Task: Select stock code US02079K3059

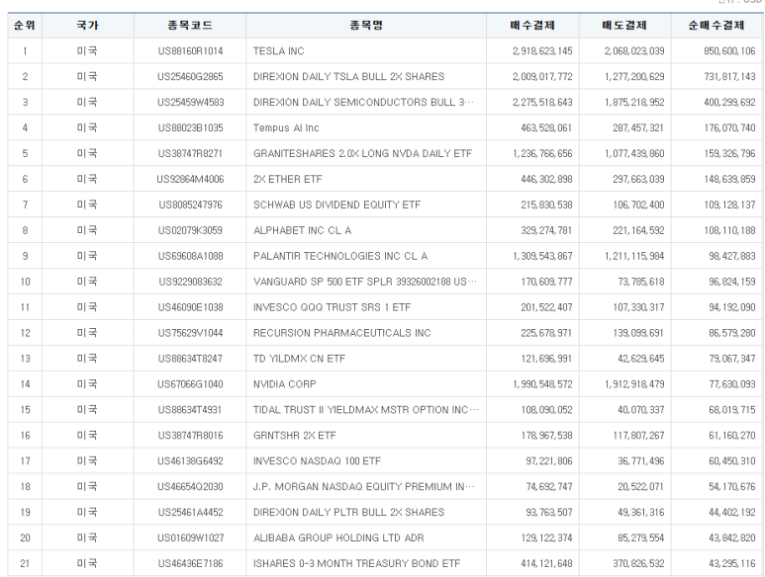Action: (x=190, y=231)
